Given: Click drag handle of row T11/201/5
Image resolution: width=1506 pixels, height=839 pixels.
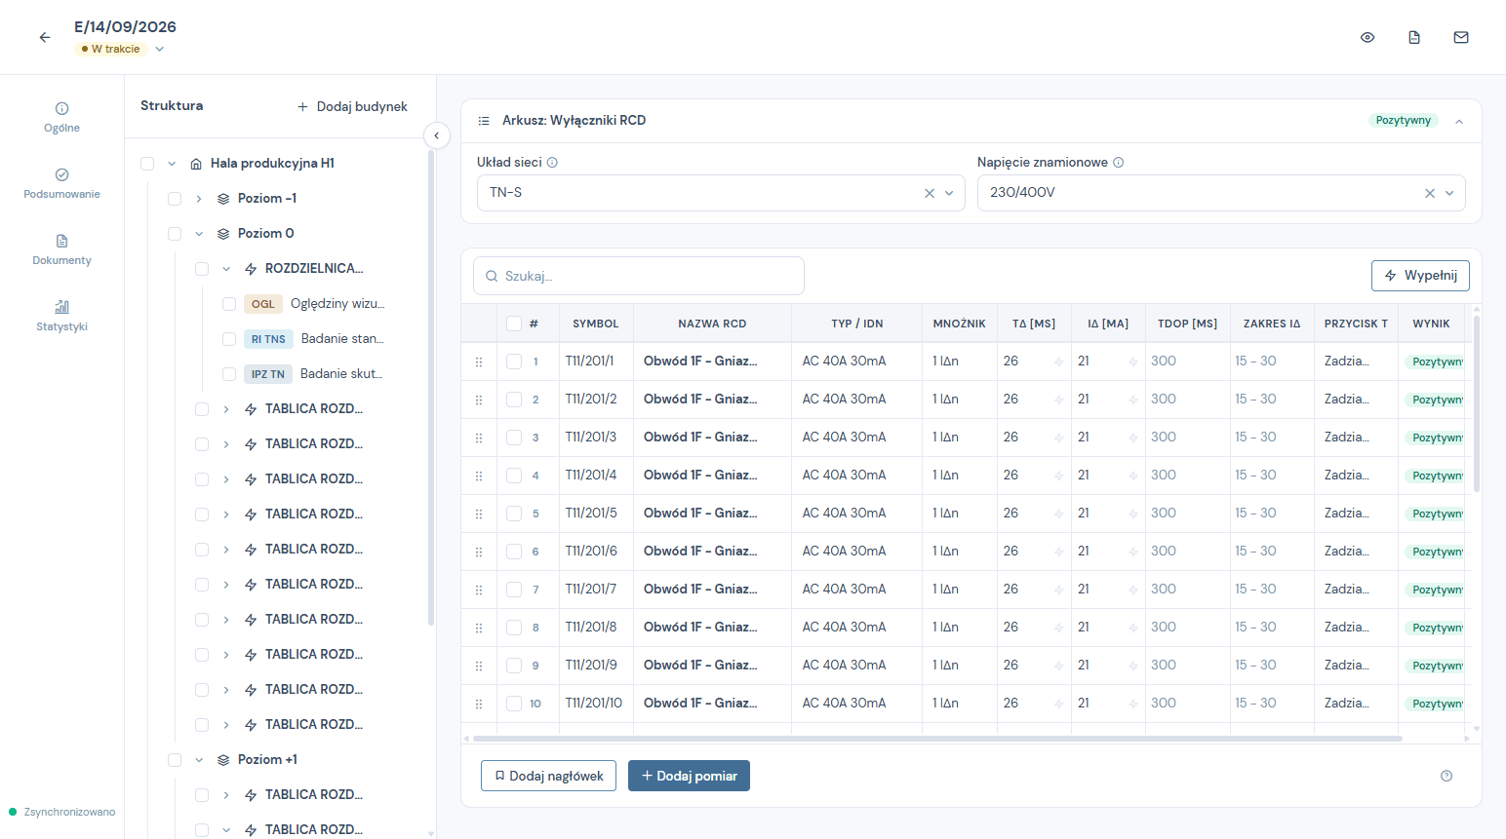Looking at the screenshot, I should 479,514.
